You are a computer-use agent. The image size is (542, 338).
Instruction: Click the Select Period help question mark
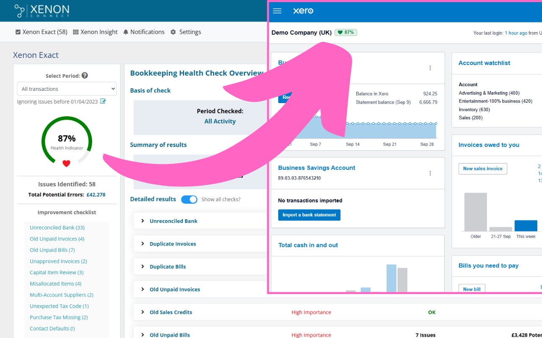click(x=85, y=76)
